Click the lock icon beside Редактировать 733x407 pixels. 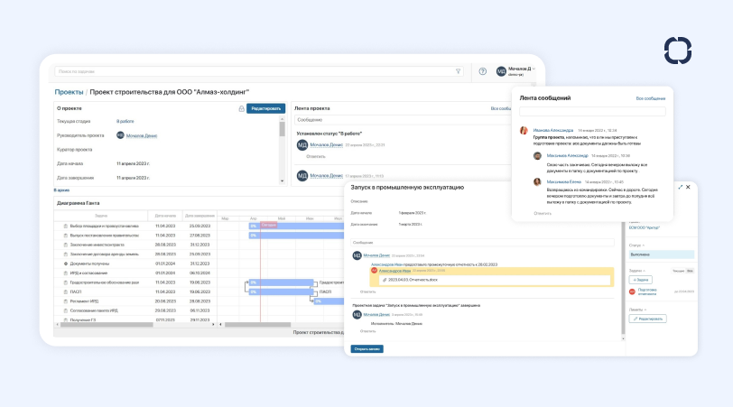pos(241,108)
